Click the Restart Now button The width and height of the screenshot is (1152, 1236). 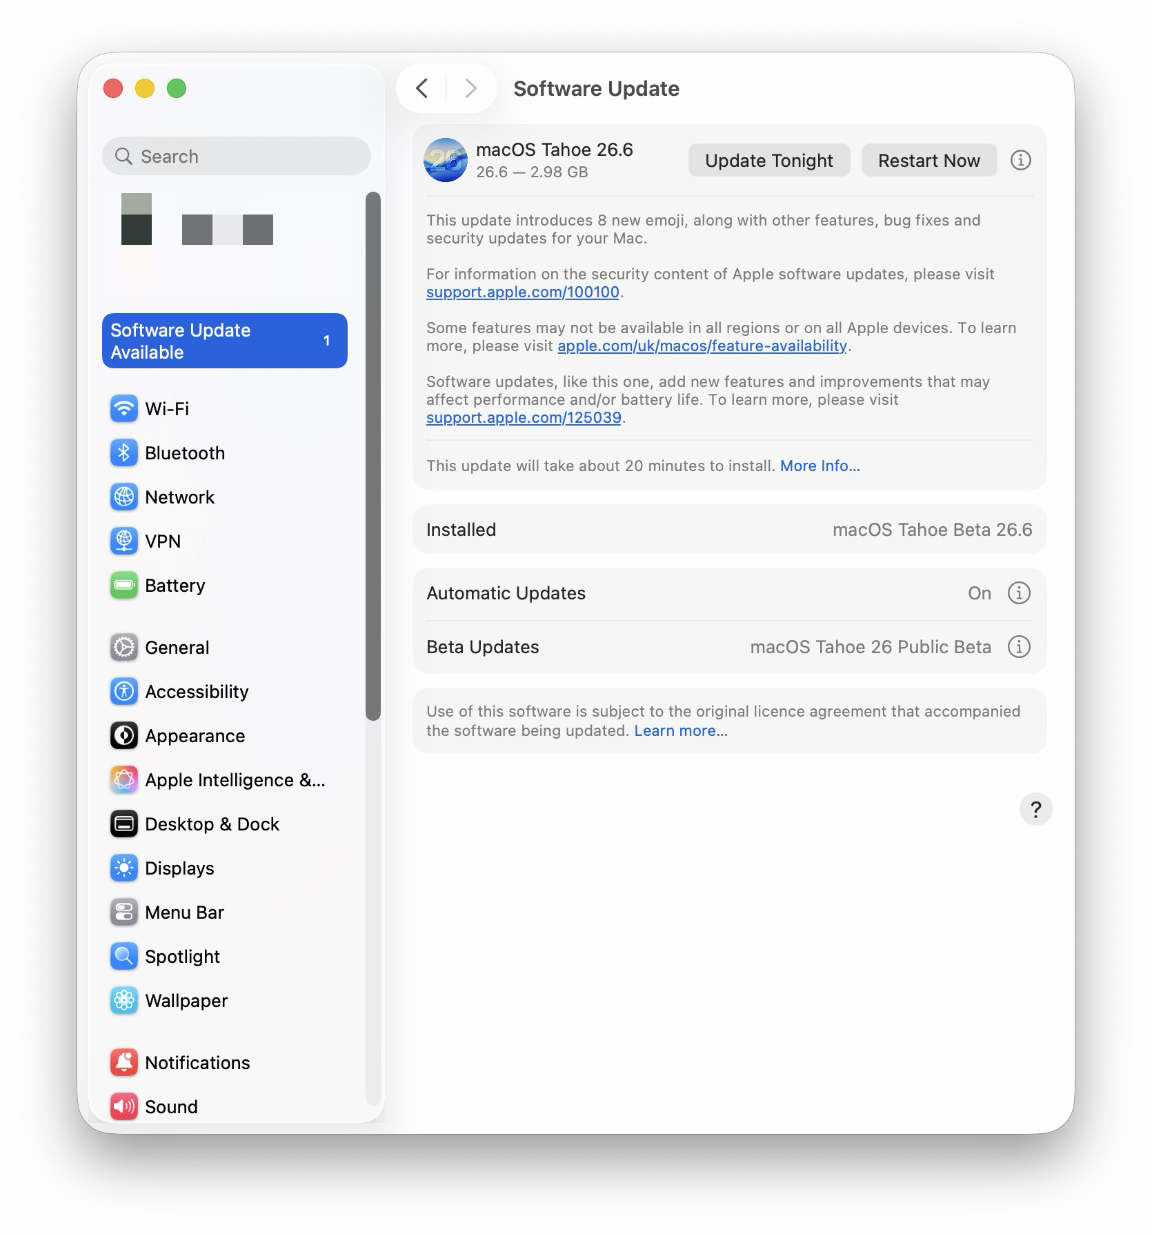tap(928, 160)
